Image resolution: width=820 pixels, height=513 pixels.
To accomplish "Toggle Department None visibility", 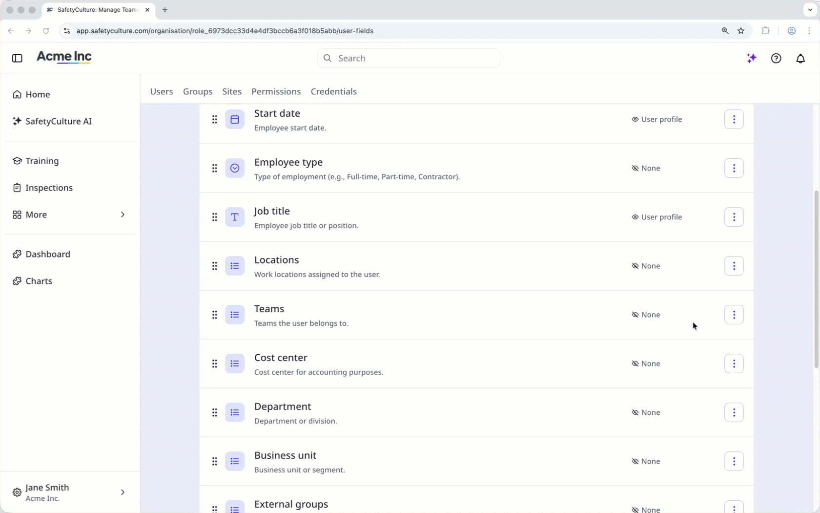I will [646, 412].
